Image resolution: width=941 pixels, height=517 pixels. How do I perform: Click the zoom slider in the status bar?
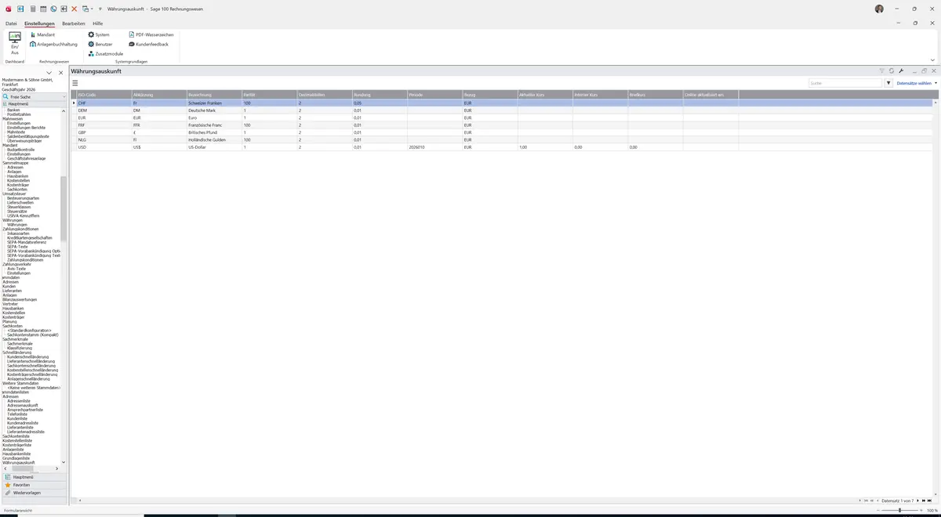899,510
